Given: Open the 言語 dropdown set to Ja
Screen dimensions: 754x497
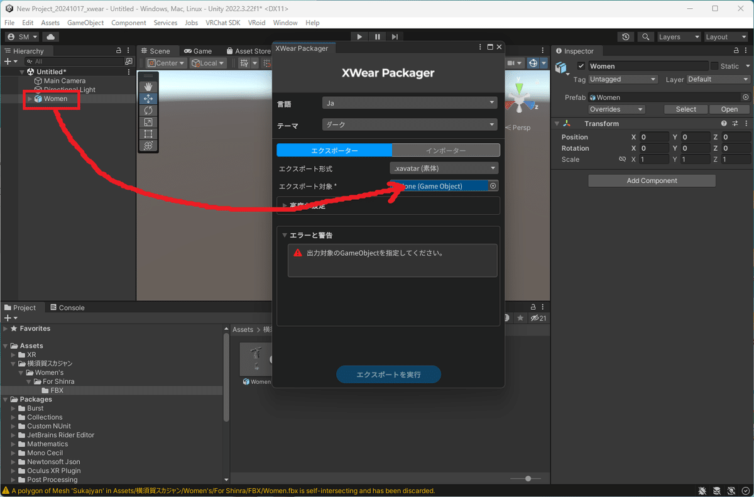Looking at the screenshot, I should click(x=410, y=103).
